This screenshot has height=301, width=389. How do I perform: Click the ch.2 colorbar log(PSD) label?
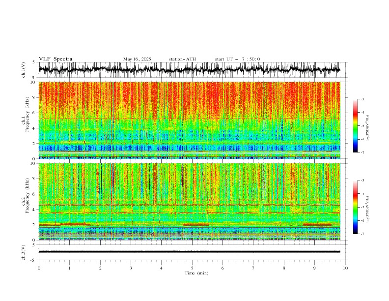(367, 210)
